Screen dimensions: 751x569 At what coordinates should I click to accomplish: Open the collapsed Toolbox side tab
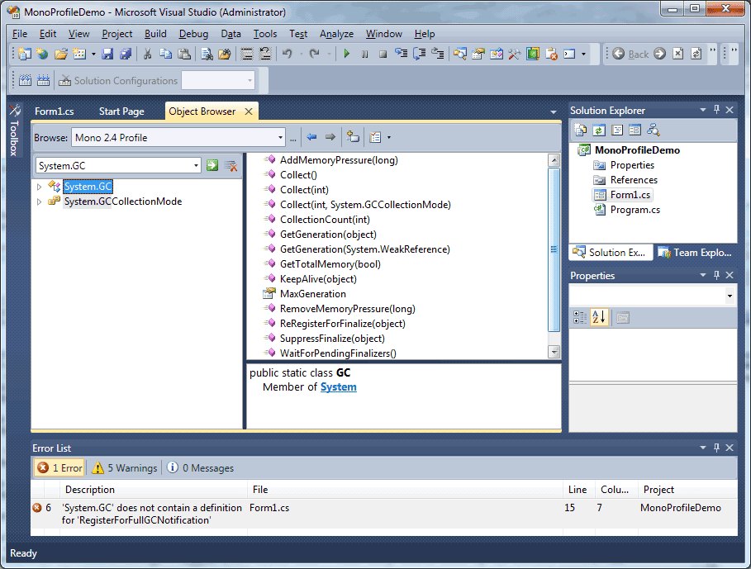point(14,130)
